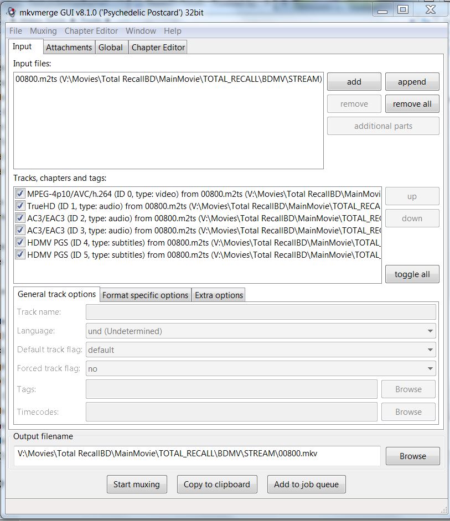
Task: Uncheck the HDMV PGS ID 5 subtitles track
Action: (x=20, y=254)
